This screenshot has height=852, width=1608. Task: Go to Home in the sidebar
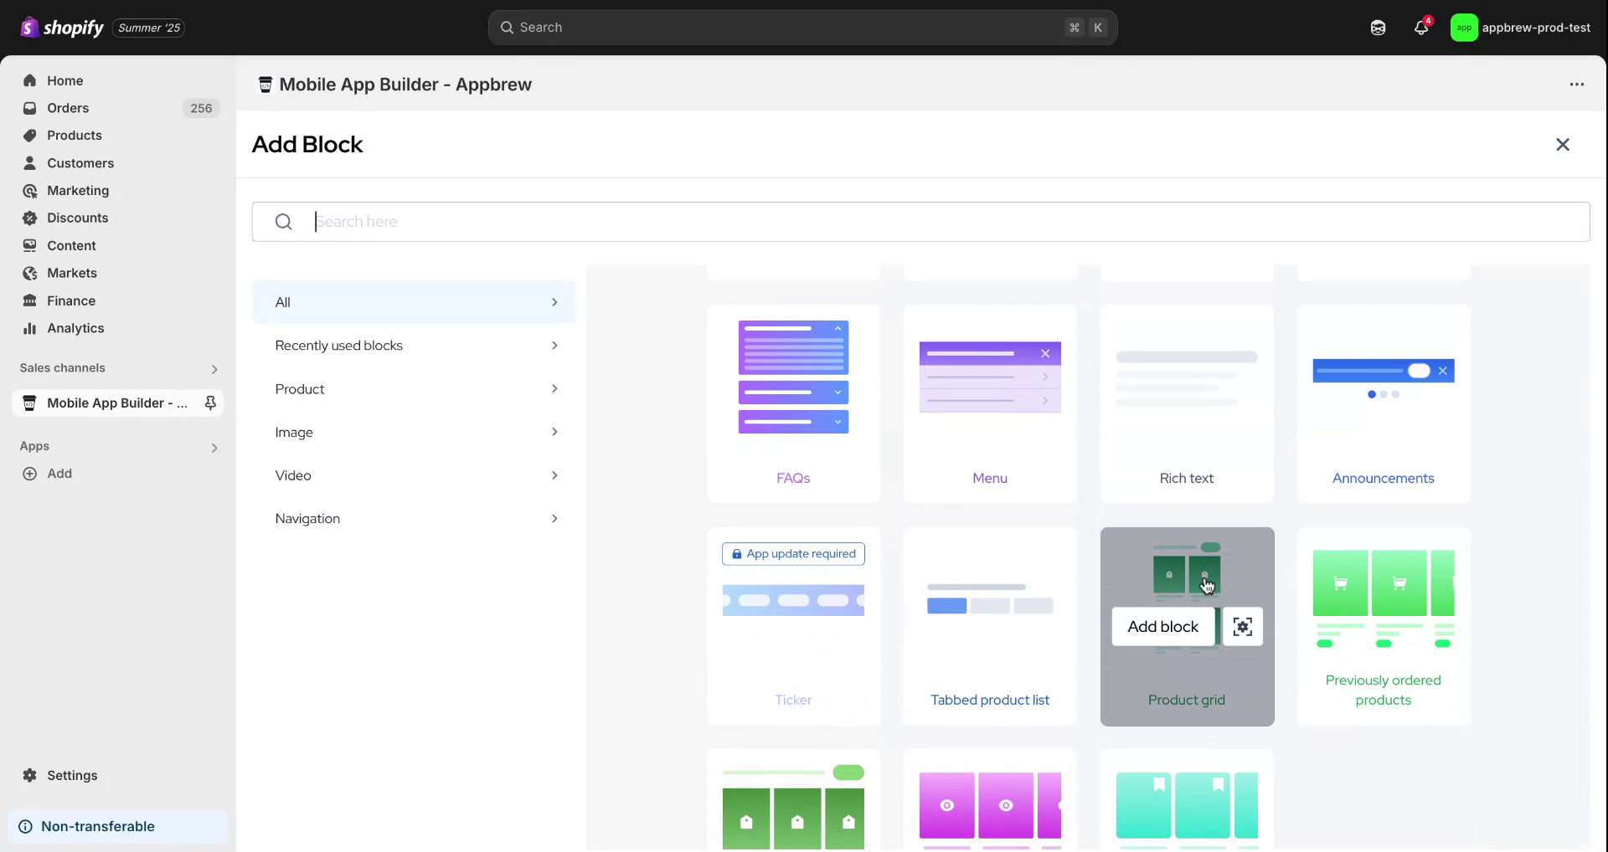(64, 80)
